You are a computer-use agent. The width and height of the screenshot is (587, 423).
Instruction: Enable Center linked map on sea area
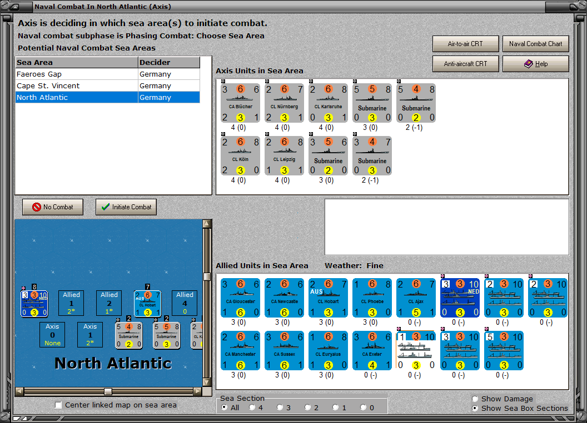(x=58, y=405)
